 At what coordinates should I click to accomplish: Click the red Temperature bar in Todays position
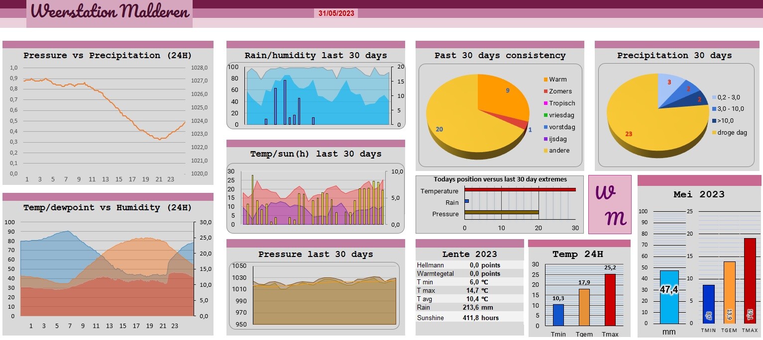coord(520,189)
